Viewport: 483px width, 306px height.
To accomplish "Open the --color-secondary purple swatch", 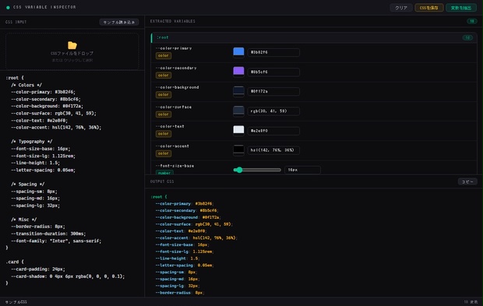I will pos(238,72).
